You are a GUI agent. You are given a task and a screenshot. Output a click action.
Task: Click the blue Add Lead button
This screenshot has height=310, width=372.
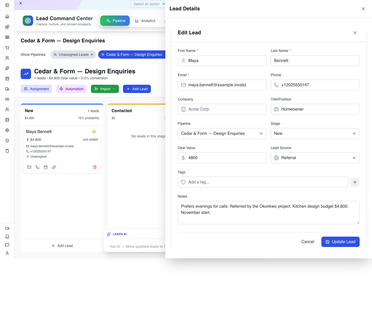[x=137, y=89]
